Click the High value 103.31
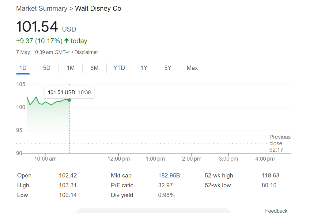Screen dimensions: 314x213 [68, 185]
